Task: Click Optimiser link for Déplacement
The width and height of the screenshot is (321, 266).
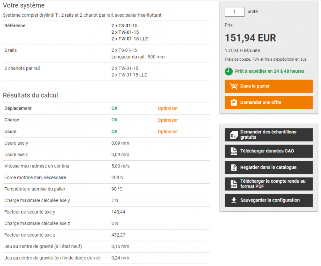Action: (x=168, y=109)
